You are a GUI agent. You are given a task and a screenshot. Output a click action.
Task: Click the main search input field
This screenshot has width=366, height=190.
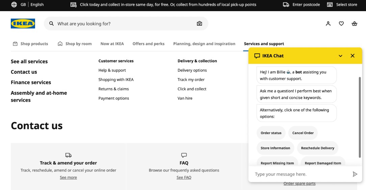[x=126, y=23]
